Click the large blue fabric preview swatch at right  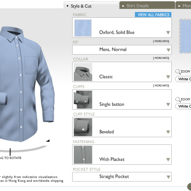(185, 36)
